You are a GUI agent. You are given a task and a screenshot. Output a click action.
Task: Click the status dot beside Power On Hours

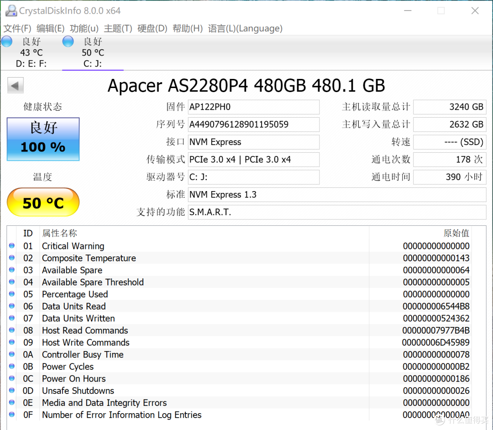[12, 378]
